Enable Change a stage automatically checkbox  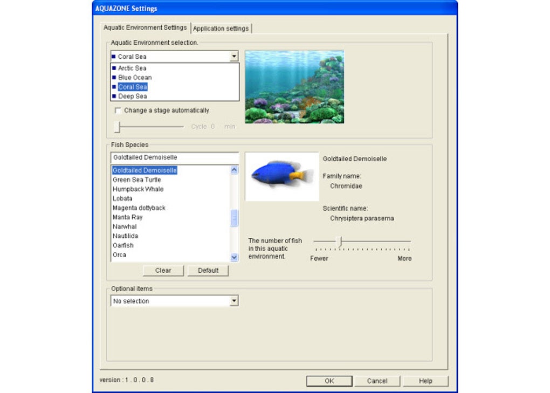point(118,111)
